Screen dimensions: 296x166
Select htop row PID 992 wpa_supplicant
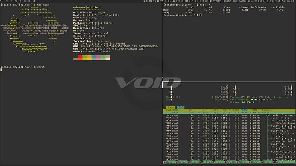[230, 157]
